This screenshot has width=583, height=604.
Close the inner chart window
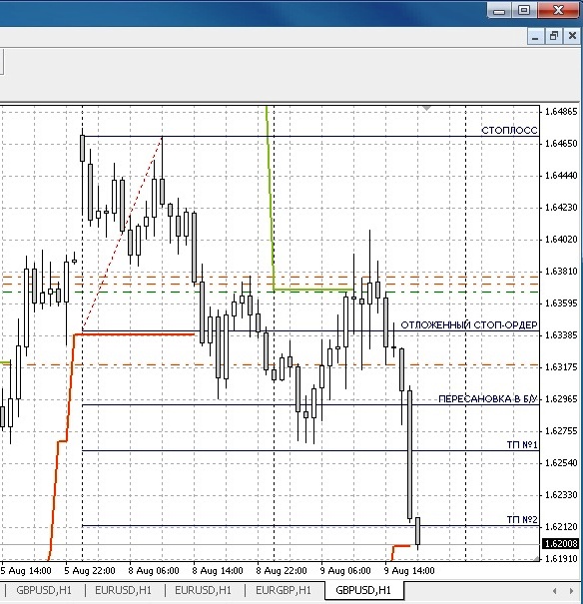(572, 36)
